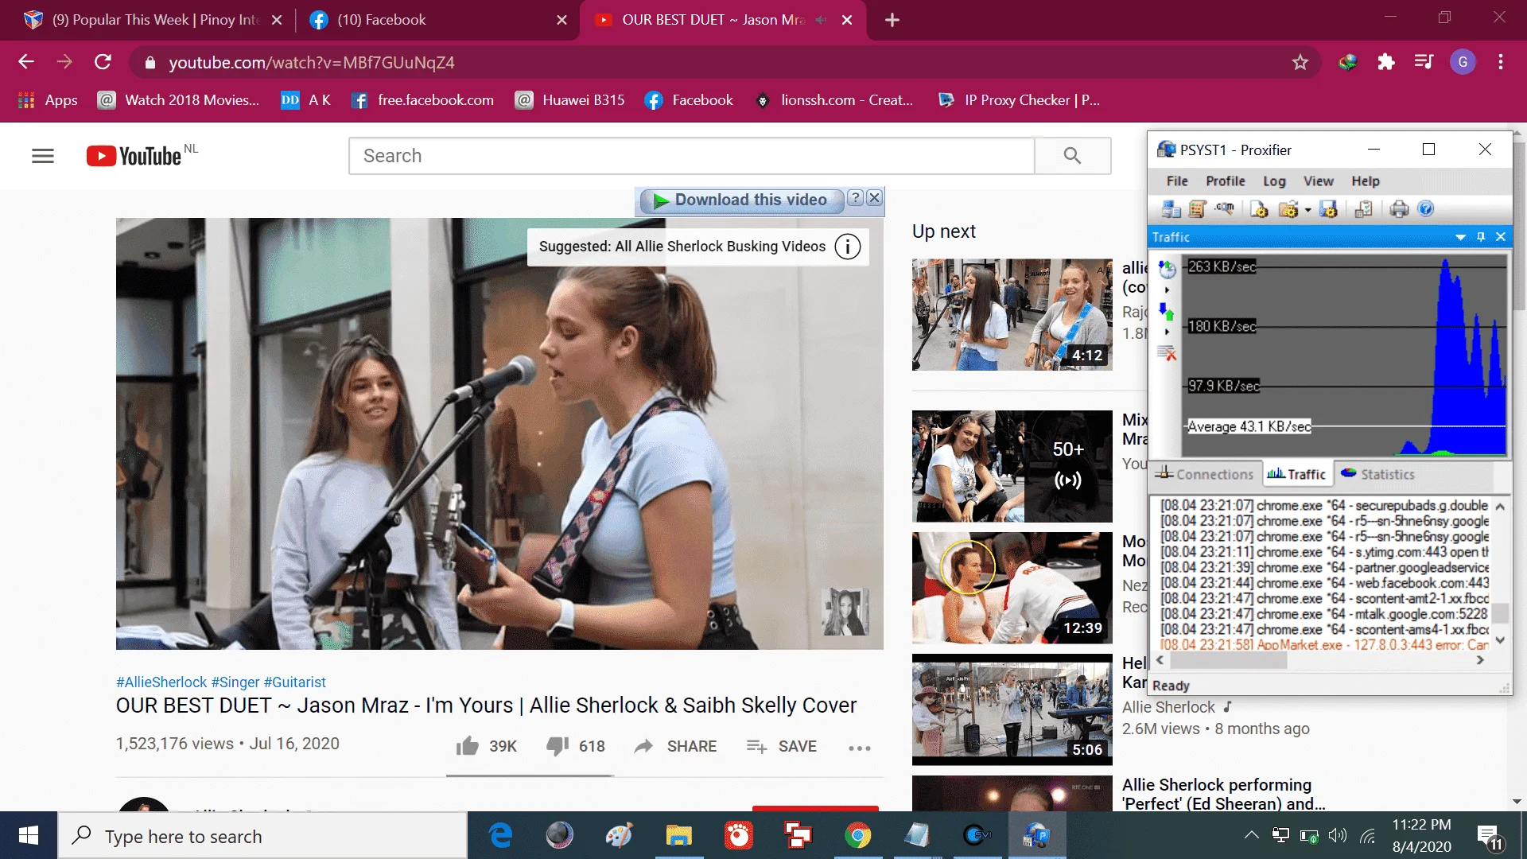Viewport: 1527px width, 859px height.
Task: Open Chrome three-dot menu
Action: point(1501,62)
